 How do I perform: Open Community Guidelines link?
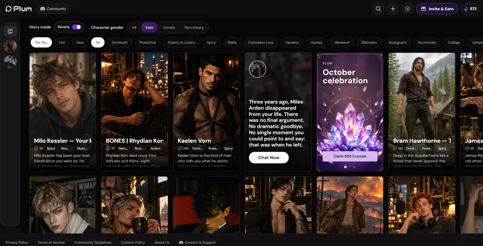(x=93, y=242)
